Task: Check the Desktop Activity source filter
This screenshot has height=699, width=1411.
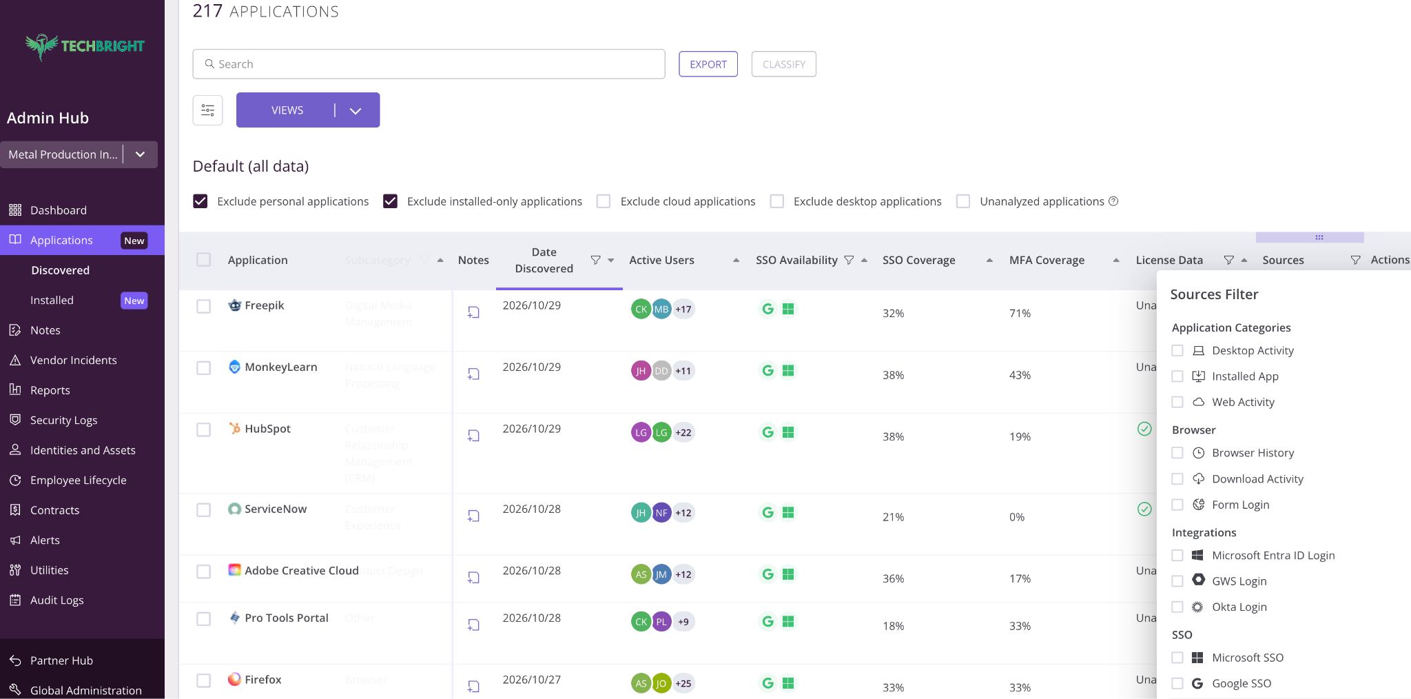Action: pyautogui.click(x=1177, y=351)
